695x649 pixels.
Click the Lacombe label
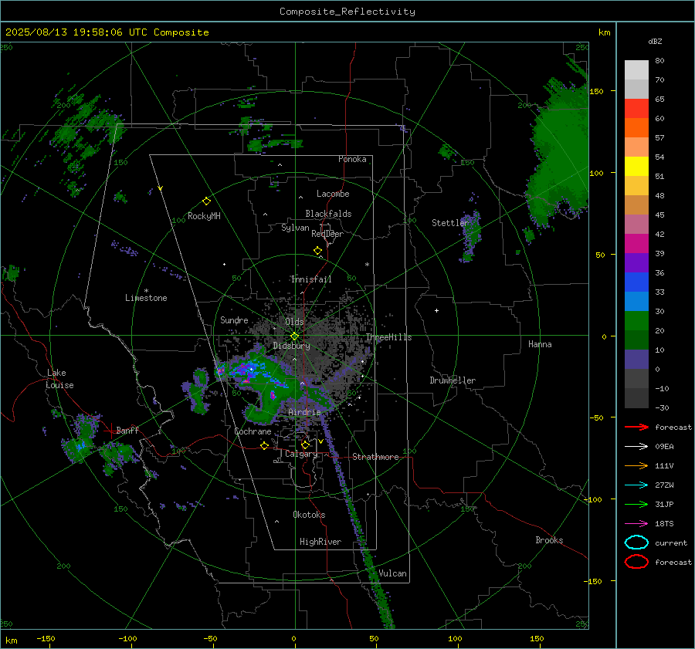(x=333, y=194)
